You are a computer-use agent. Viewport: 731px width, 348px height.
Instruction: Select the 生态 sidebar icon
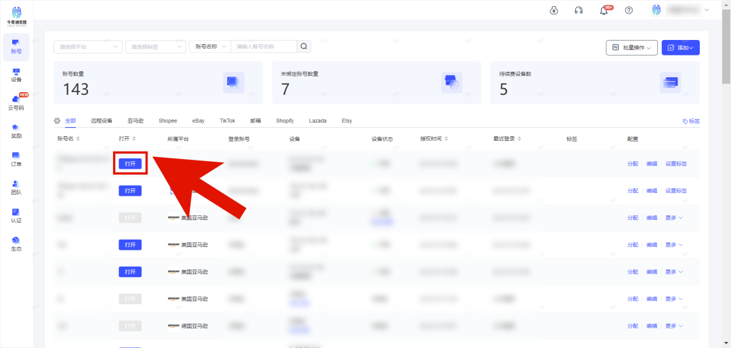pos(16,244)
